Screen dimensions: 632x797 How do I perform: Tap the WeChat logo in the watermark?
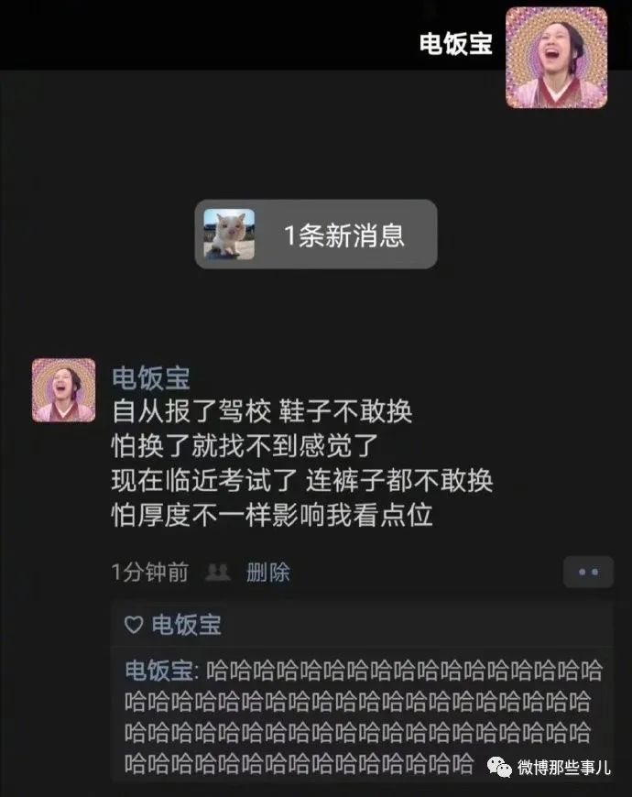point(499,767)
